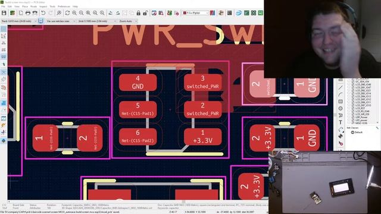Image resolution: width=381 pixels, height=214 pixels.
Task: Click the Net Classes settings icon
Action: (377, 128)
